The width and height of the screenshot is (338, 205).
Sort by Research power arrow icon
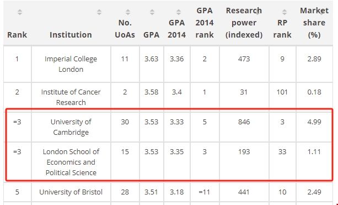(257, 12)
